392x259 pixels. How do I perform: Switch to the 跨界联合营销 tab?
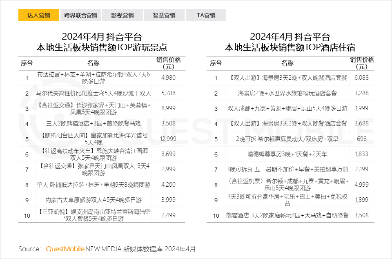80,15
